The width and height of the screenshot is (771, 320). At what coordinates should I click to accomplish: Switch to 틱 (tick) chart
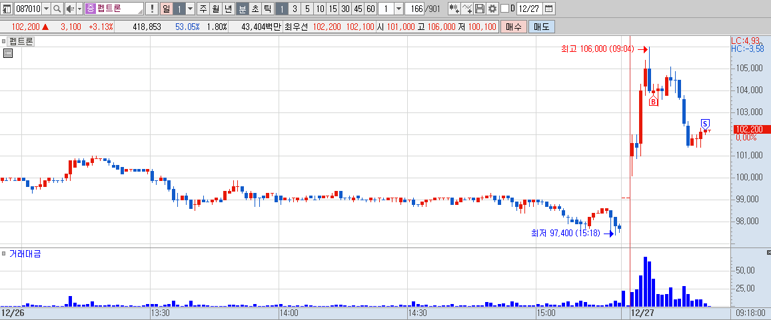pyautogui.click(x=267, y=9)
